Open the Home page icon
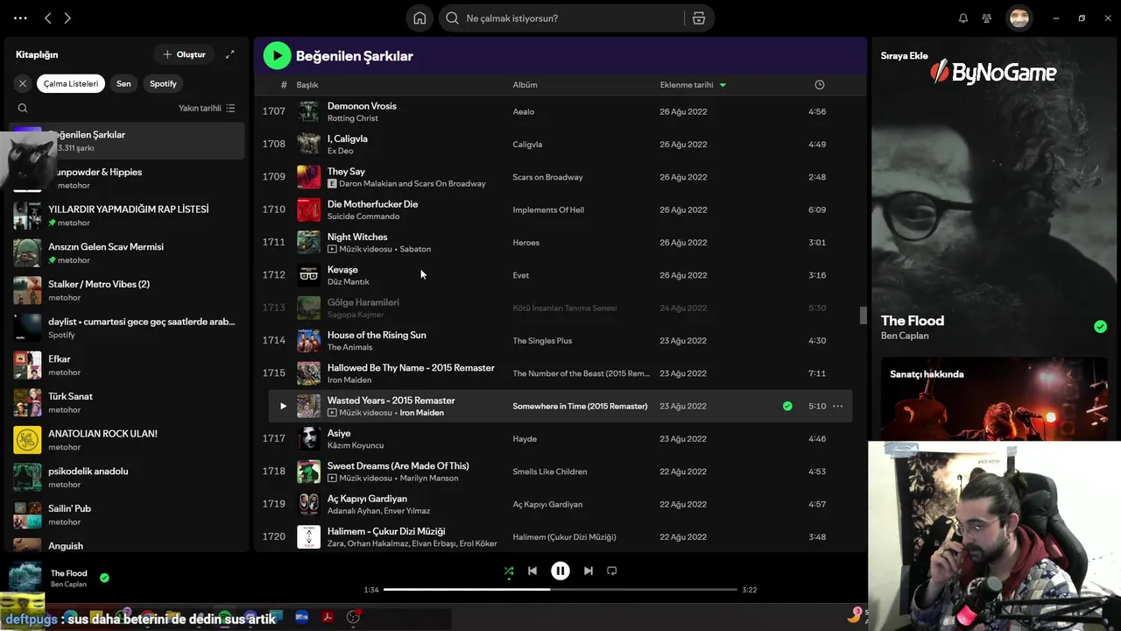The height and width of the screenshot is (631, 1121). (x=419, y=18)
